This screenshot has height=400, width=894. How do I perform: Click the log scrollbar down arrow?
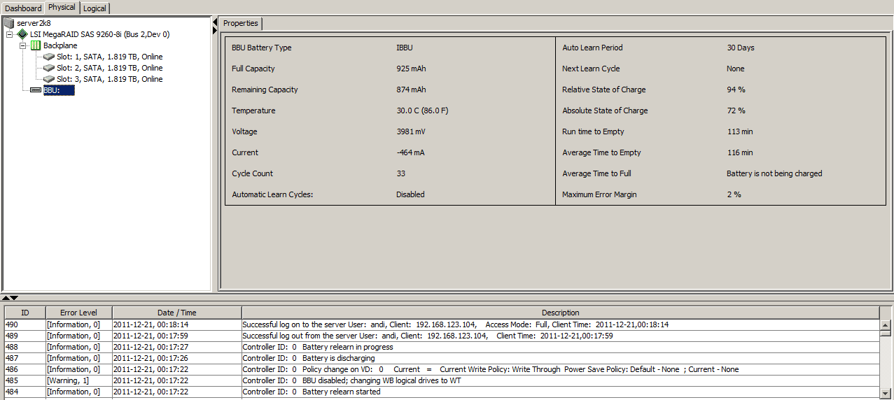[x=886, y=393]
